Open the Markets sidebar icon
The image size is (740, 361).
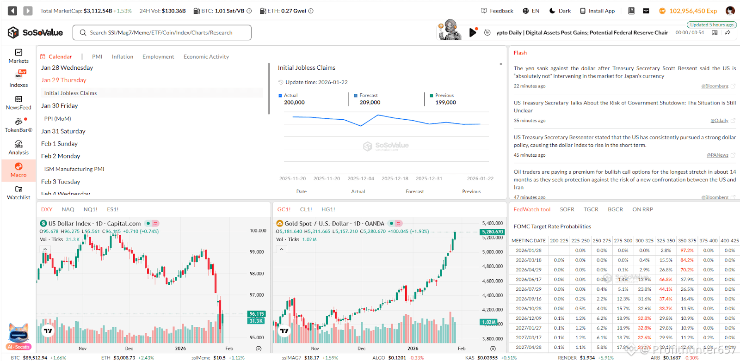(18, 56)
